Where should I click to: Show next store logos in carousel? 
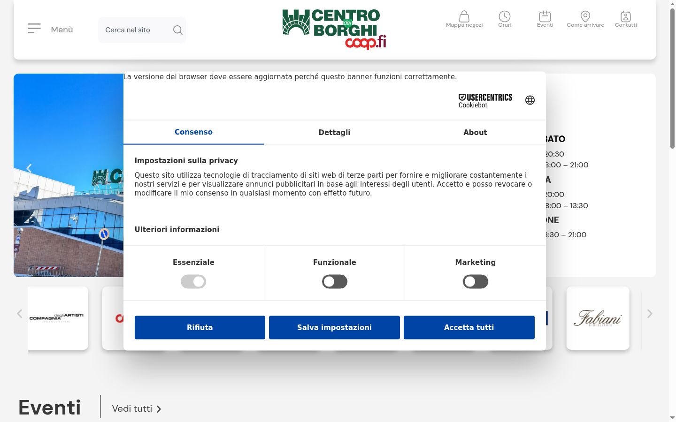pos(650,314)
